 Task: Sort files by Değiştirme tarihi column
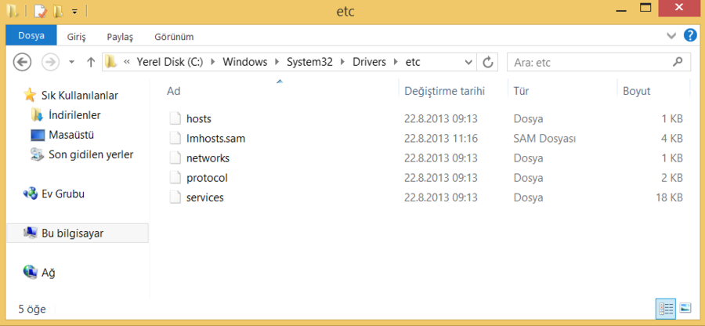click(444, 91)
